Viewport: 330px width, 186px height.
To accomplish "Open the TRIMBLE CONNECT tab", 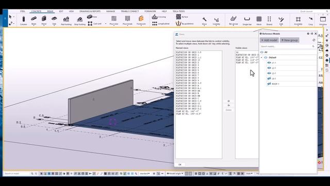I will pyautogui.click(x=130, y=11).
